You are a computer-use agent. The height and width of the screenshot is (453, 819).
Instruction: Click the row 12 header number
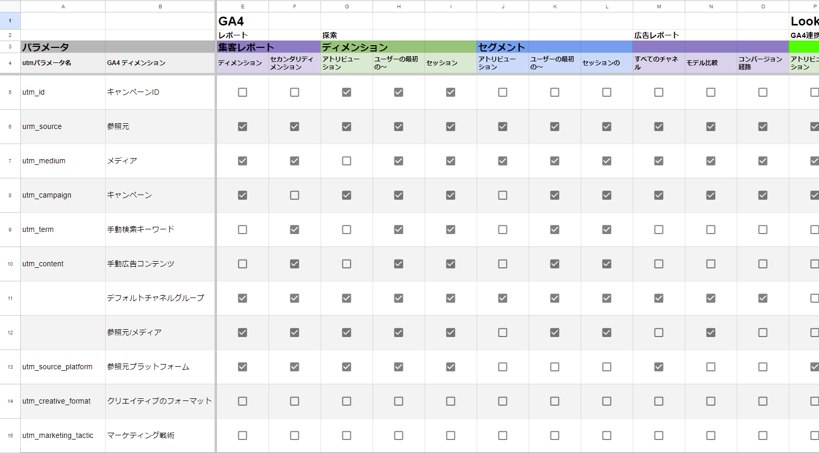[10, 332]
